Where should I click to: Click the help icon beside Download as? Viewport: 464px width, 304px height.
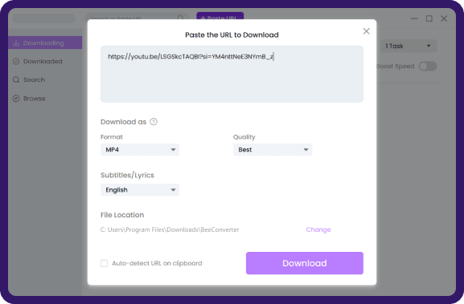(x=154, y=122)
